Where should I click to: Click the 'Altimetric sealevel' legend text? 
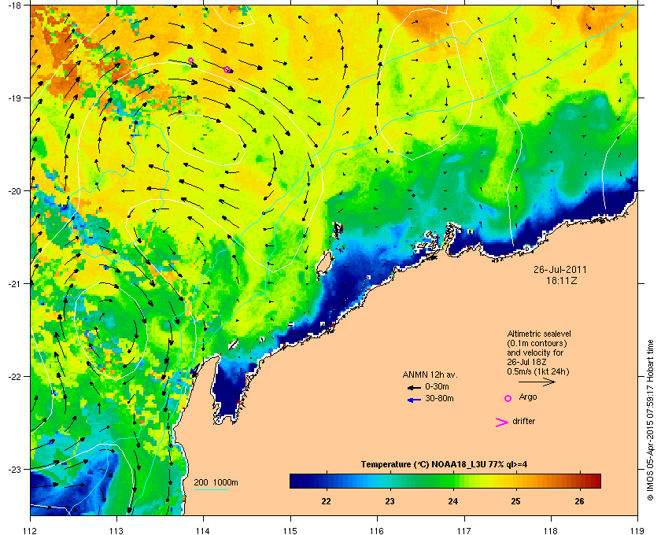tap(539, 334)
